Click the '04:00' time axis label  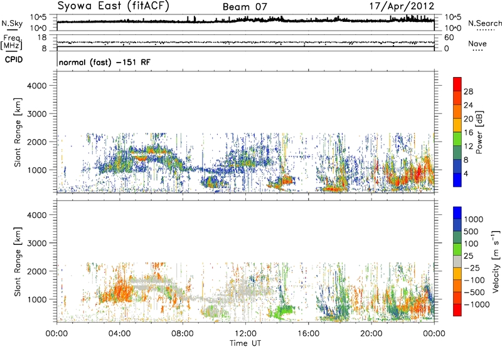119,334
